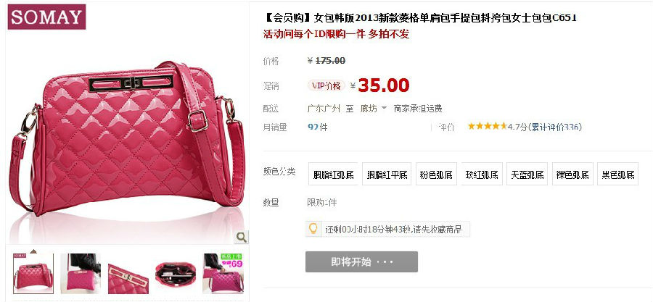
Task: Open the 廊坊 delivery destination dropdown
Action: (373, 109)
